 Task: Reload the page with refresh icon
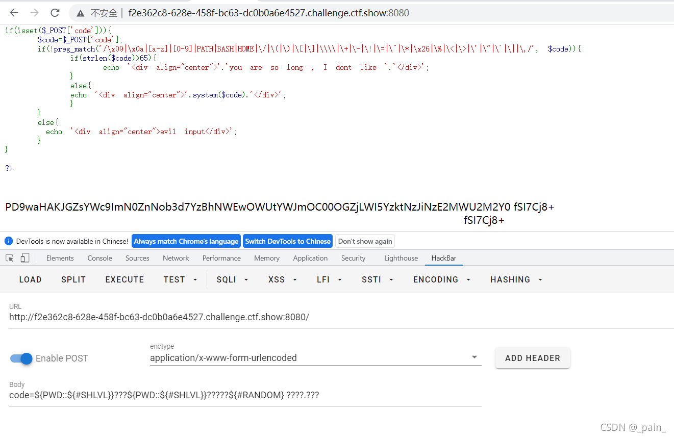pyautogui.click(x=55, y=13)
